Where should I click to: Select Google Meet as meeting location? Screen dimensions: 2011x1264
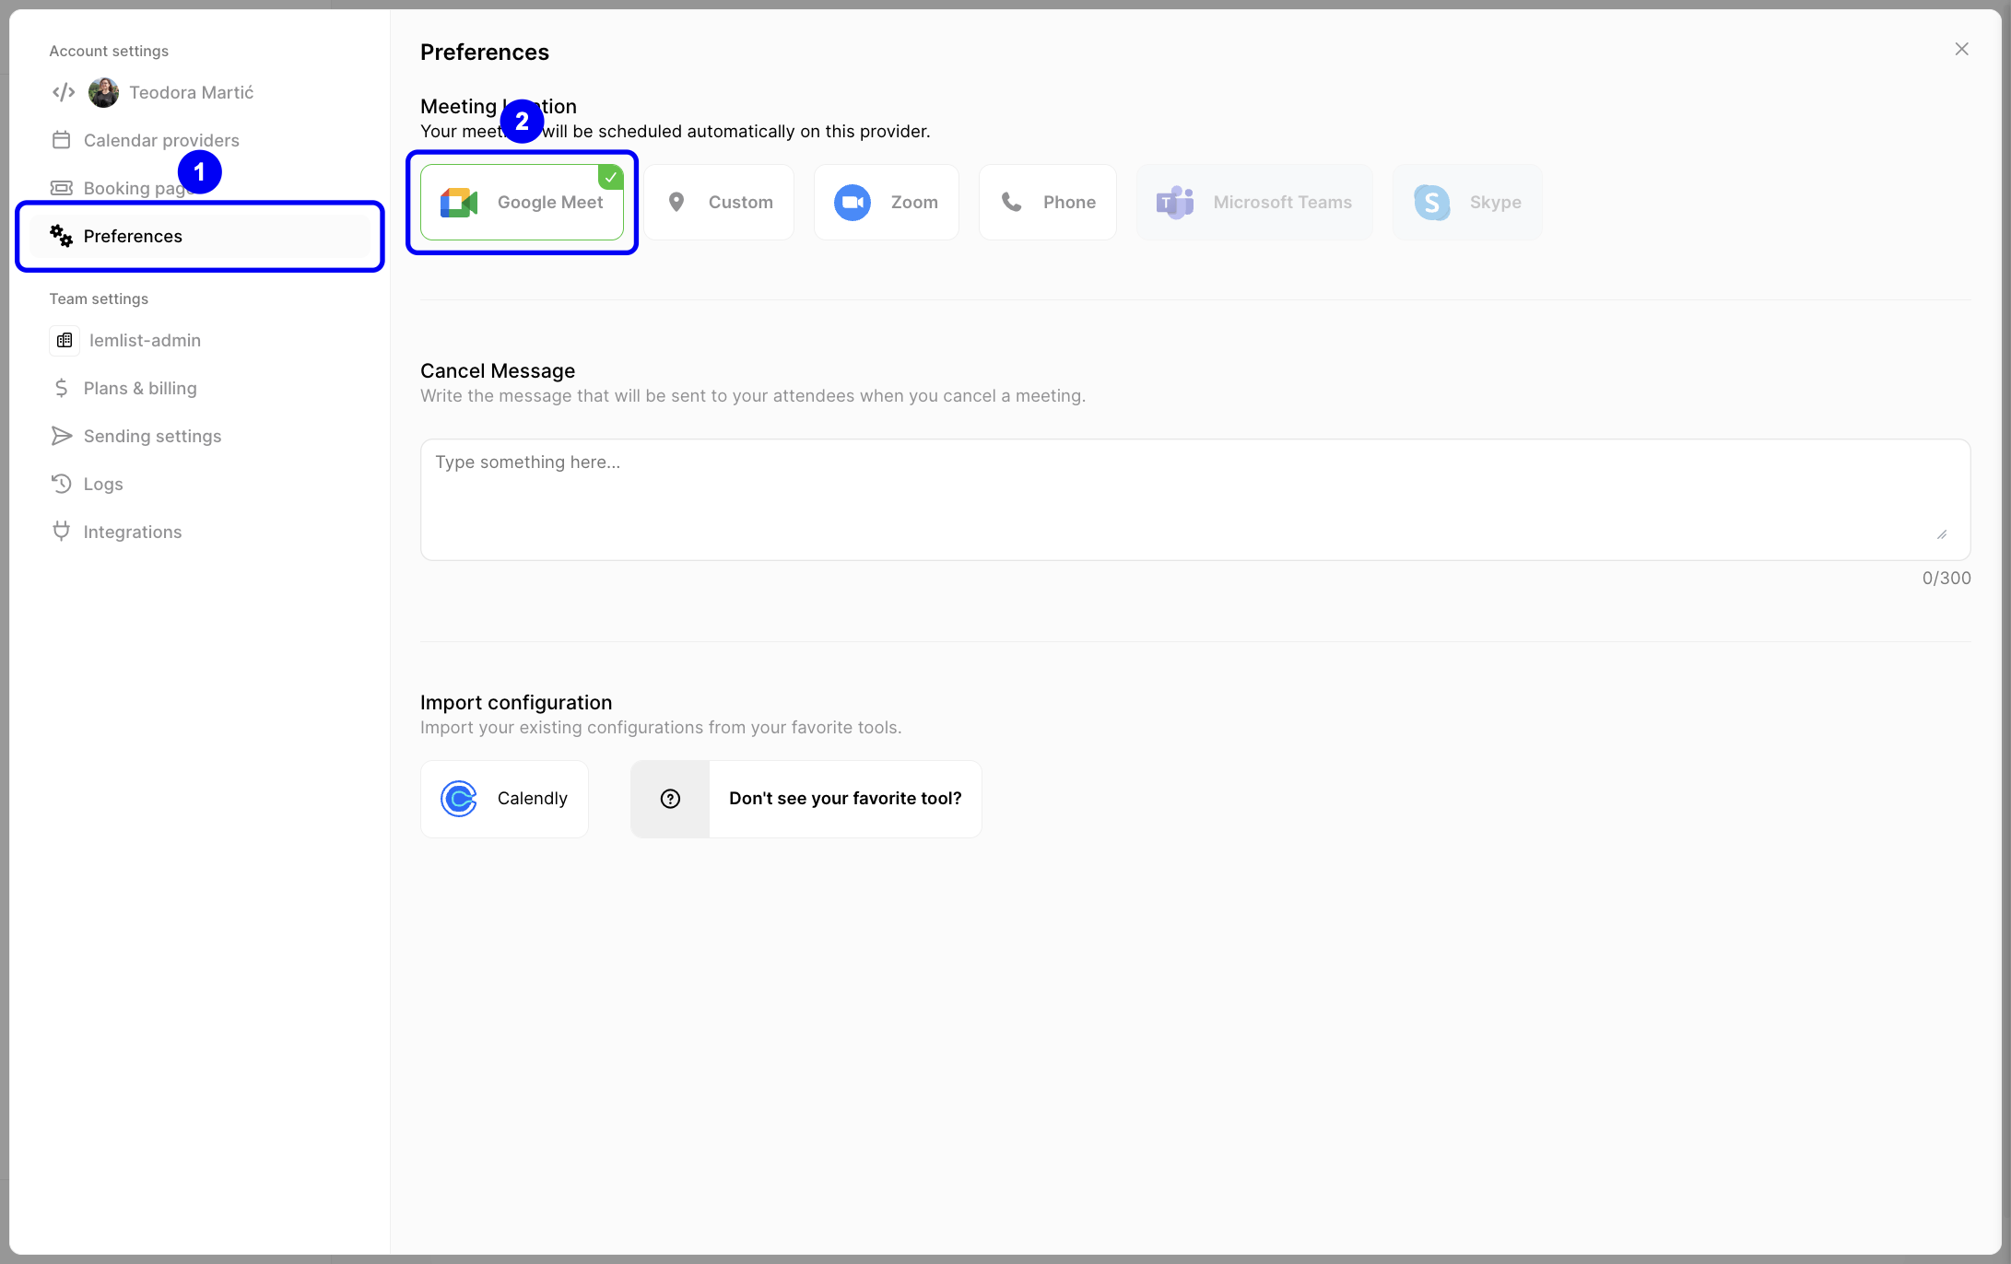[522, 202]
